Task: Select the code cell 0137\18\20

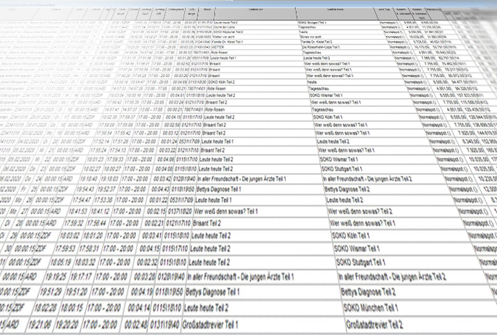Action: [x=180, y=212]
